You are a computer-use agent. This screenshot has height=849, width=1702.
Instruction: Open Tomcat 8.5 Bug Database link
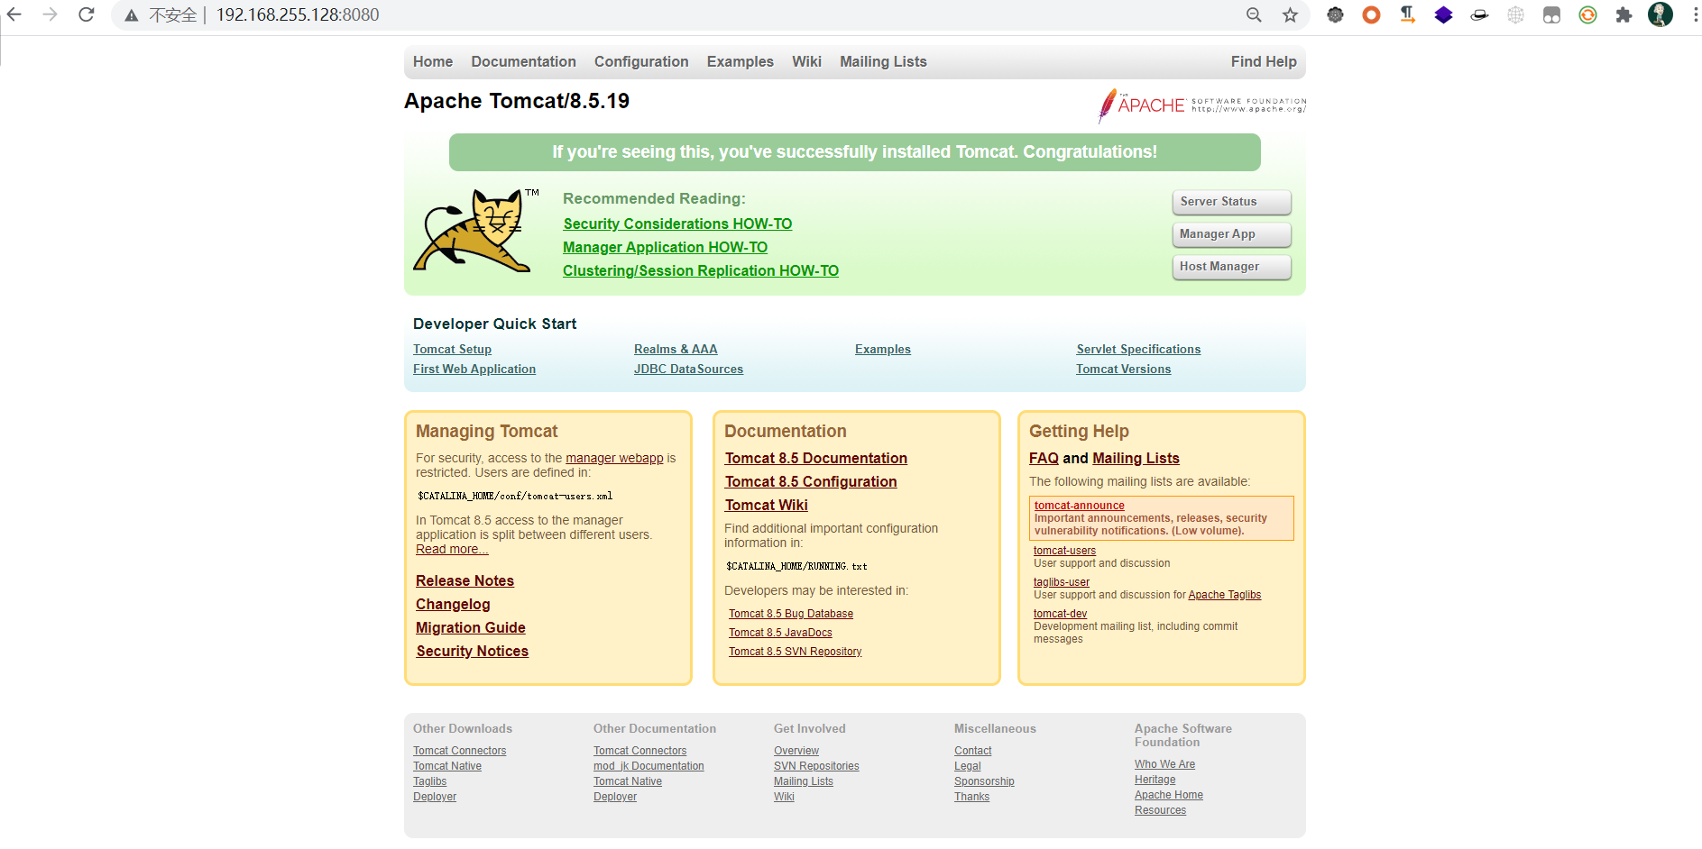pos(791,614)
